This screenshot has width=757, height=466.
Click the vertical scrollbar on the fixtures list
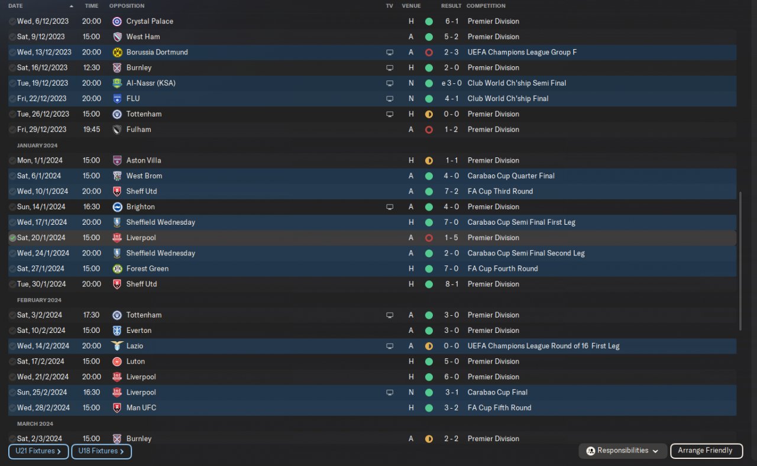pyautogui.click(x=740, y=261)
